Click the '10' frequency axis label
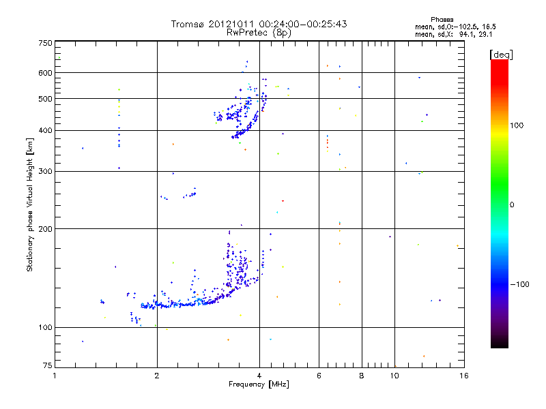Screen dimensions: 546x409 click(x=394, y=376)
